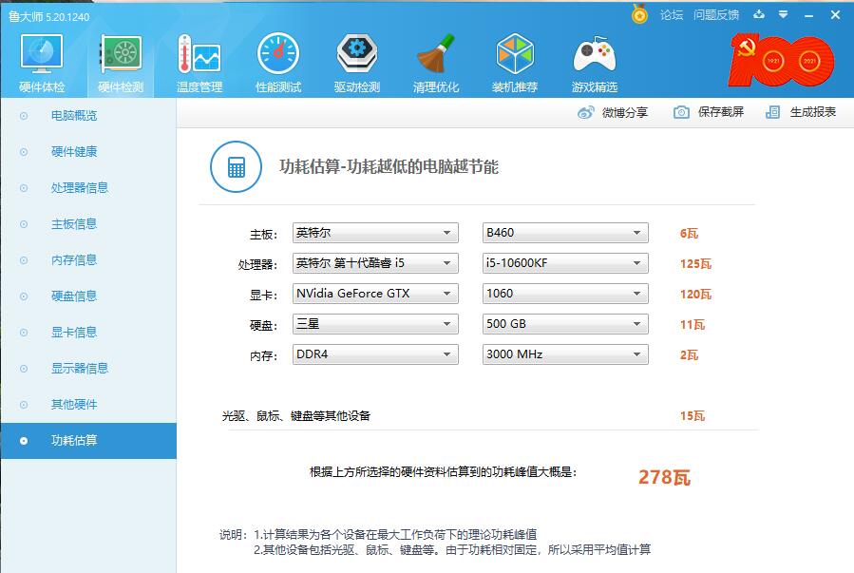Open the 清理优化 cleanup optimizer
The height and width of the screenshot is (573, 854).
[x=436, y=62]
